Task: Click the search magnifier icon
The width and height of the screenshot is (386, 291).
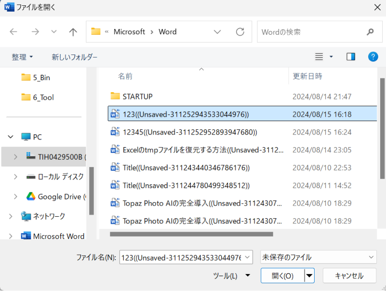Action: click(x=370, y=32)
